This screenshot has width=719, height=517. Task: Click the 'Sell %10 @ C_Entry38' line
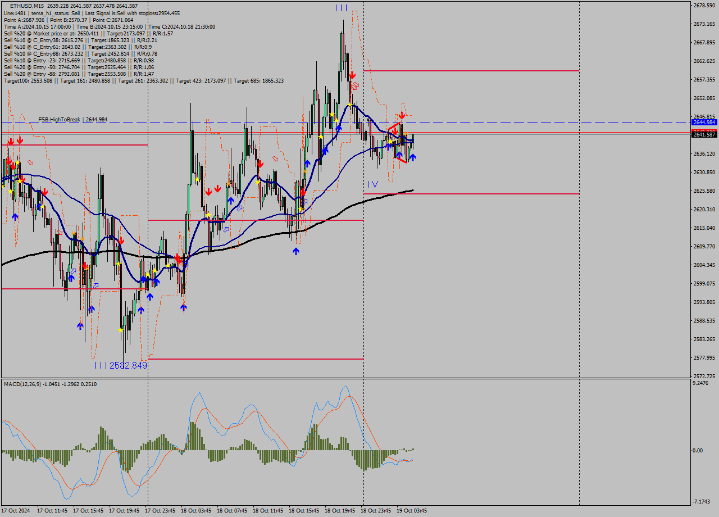click(x=80, y=40)
